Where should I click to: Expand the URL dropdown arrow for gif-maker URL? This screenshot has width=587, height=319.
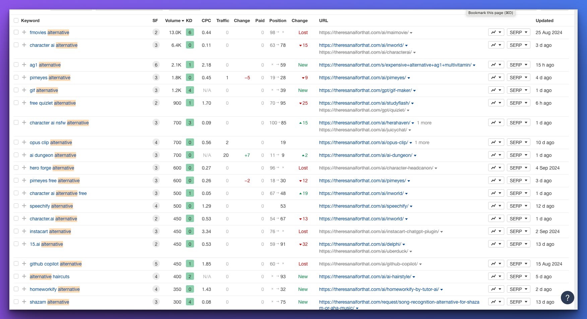(x=414, y=91)
